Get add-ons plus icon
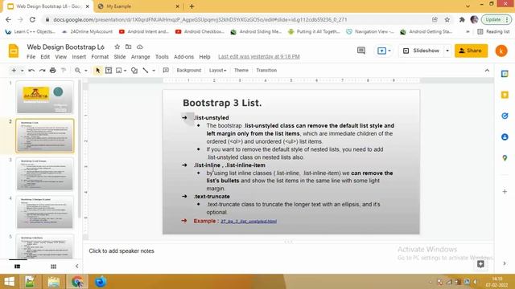Screen dimensions: 515x289 (x=505, y=191)
